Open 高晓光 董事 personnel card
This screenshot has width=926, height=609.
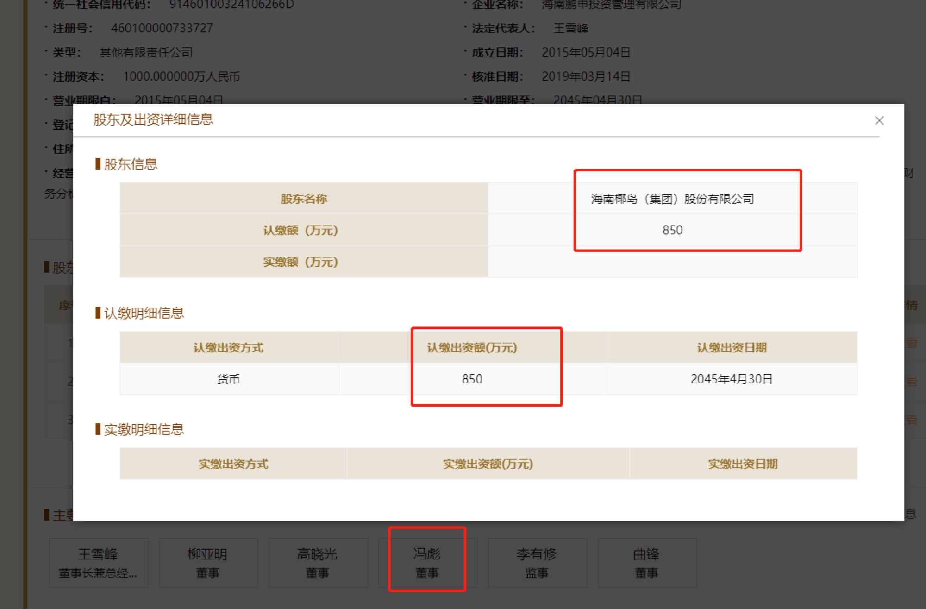[x=318, y=563]
